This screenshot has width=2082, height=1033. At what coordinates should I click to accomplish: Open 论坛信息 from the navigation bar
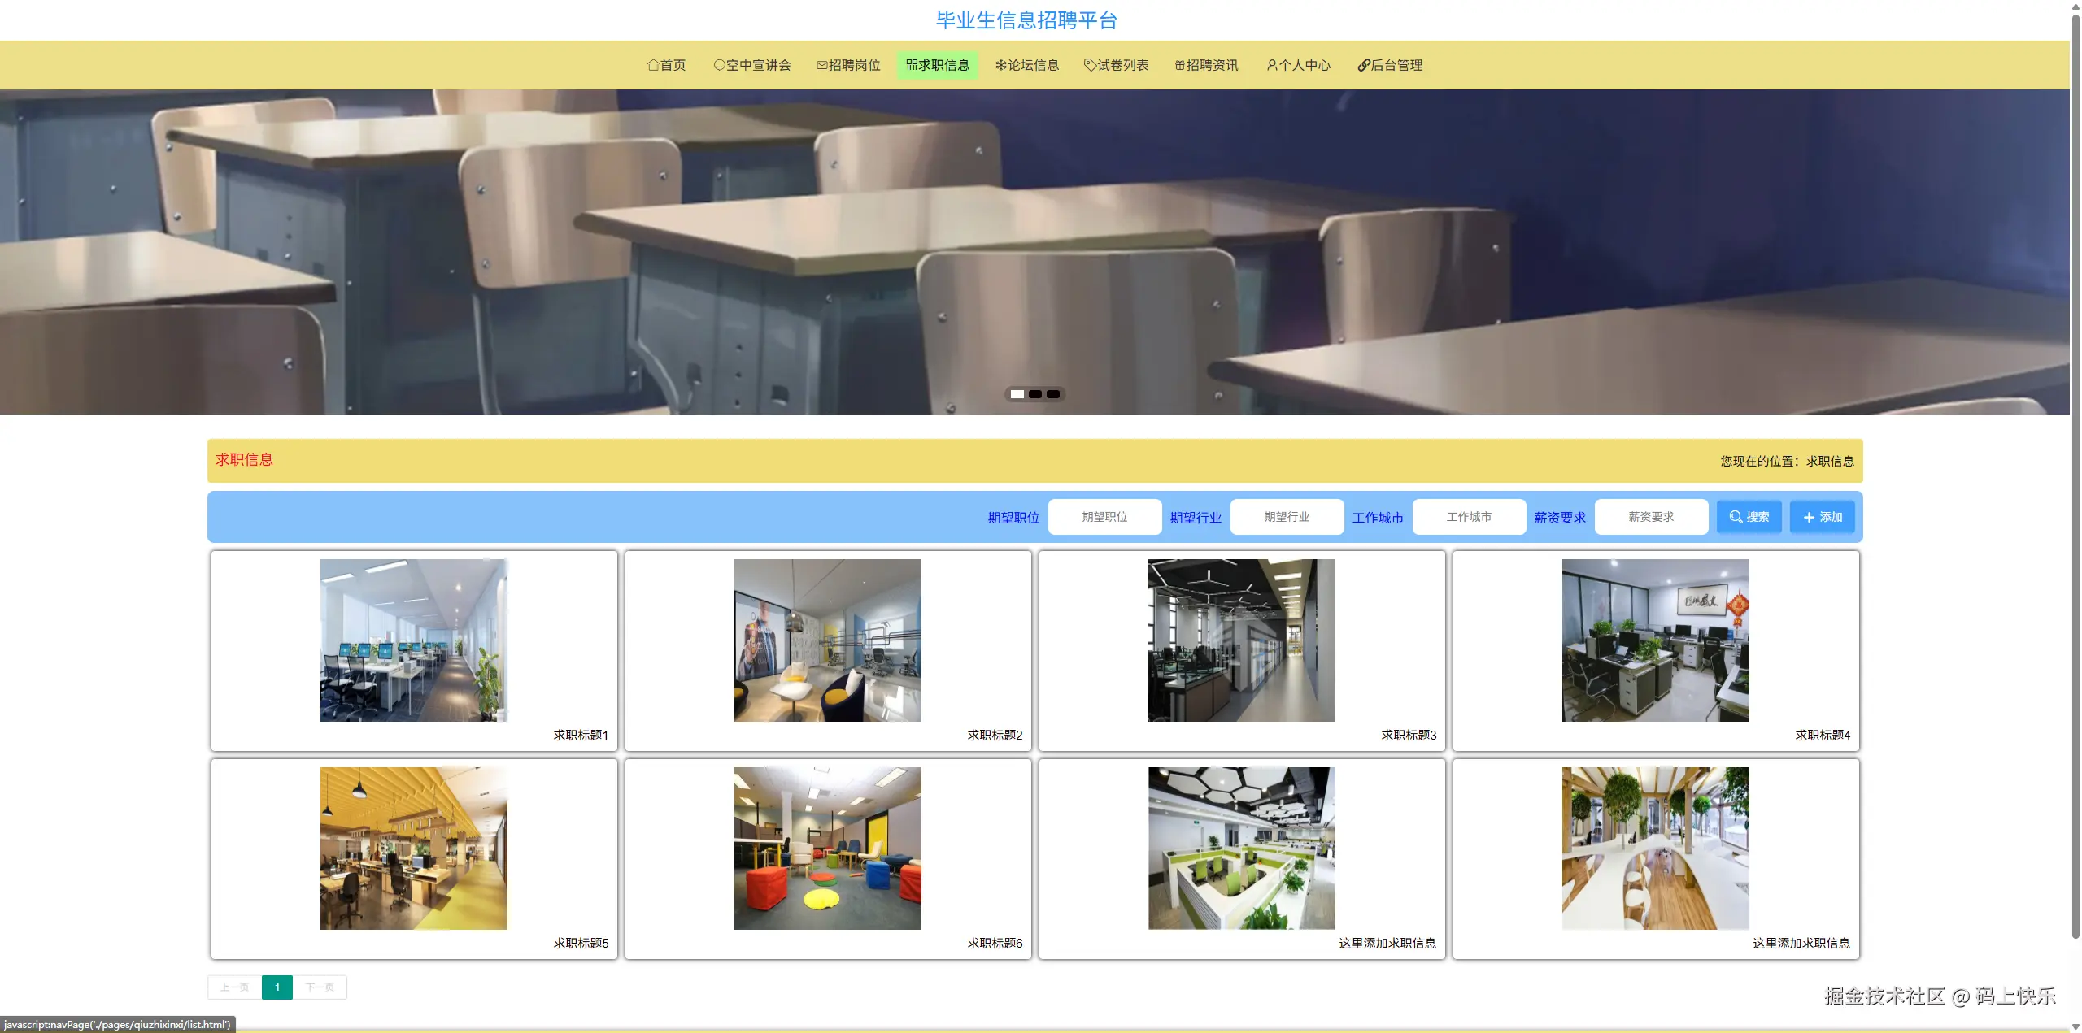[1027, 65]
